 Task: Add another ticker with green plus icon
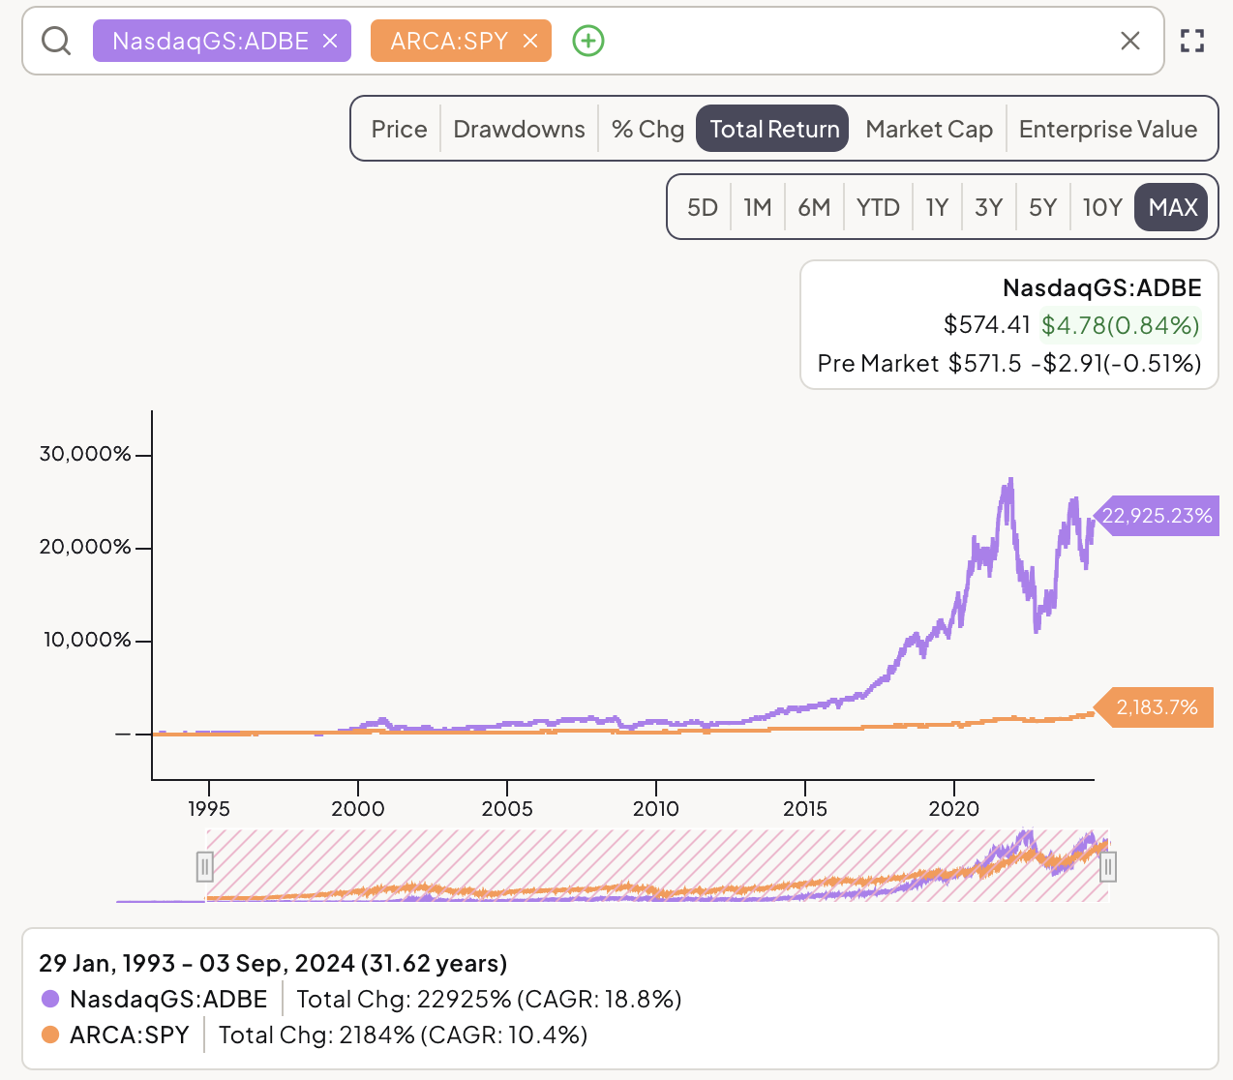pos(588,41)
